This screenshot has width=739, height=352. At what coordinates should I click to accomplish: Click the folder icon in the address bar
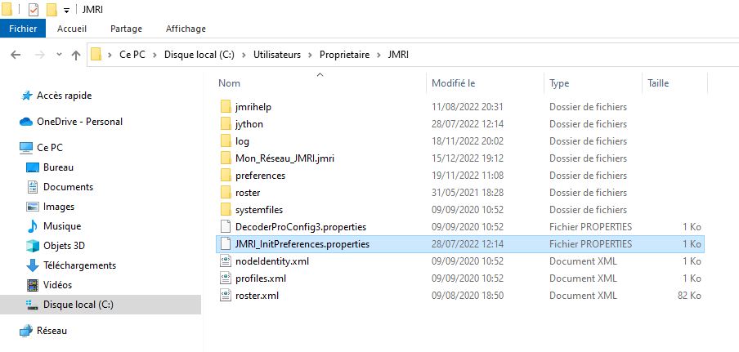pyautogui.click(x=96, y=55)
